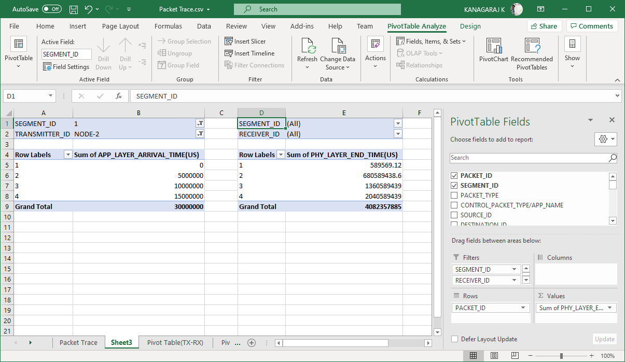Screen dimensions: 625x362
Task: Open the Sum of PHY_LAYER_E... Values dropdown
Action: pos(609,308)
